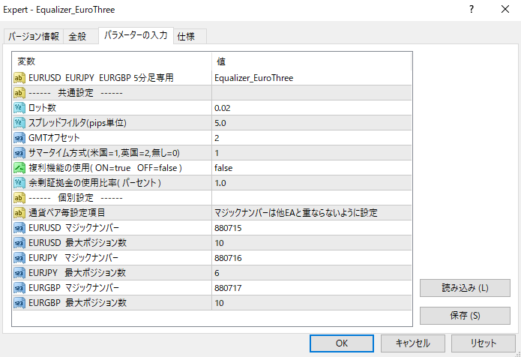
Task: Switch to the バージョン情報 tab
Action: (34, 36)
